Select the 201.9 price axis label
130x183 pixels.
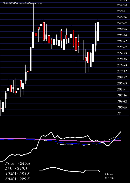tap(121, 89)
